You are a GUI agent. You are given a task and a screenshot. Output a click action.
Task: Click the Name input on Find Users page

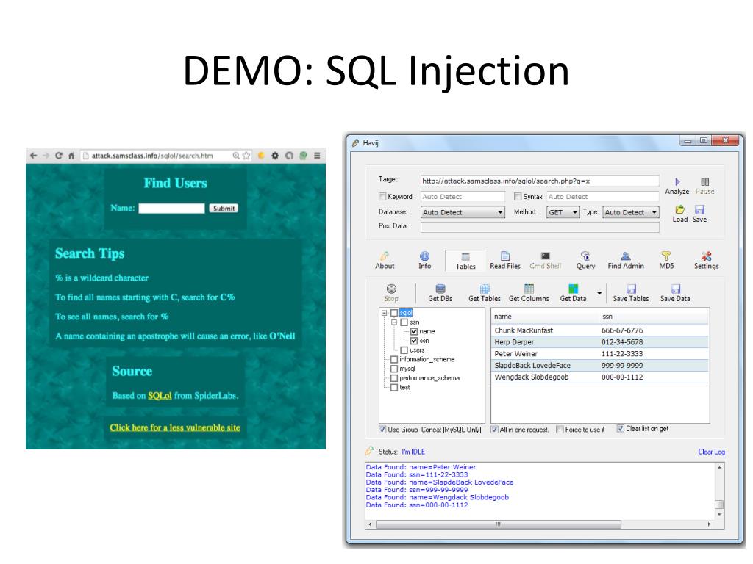click(171, 208)
